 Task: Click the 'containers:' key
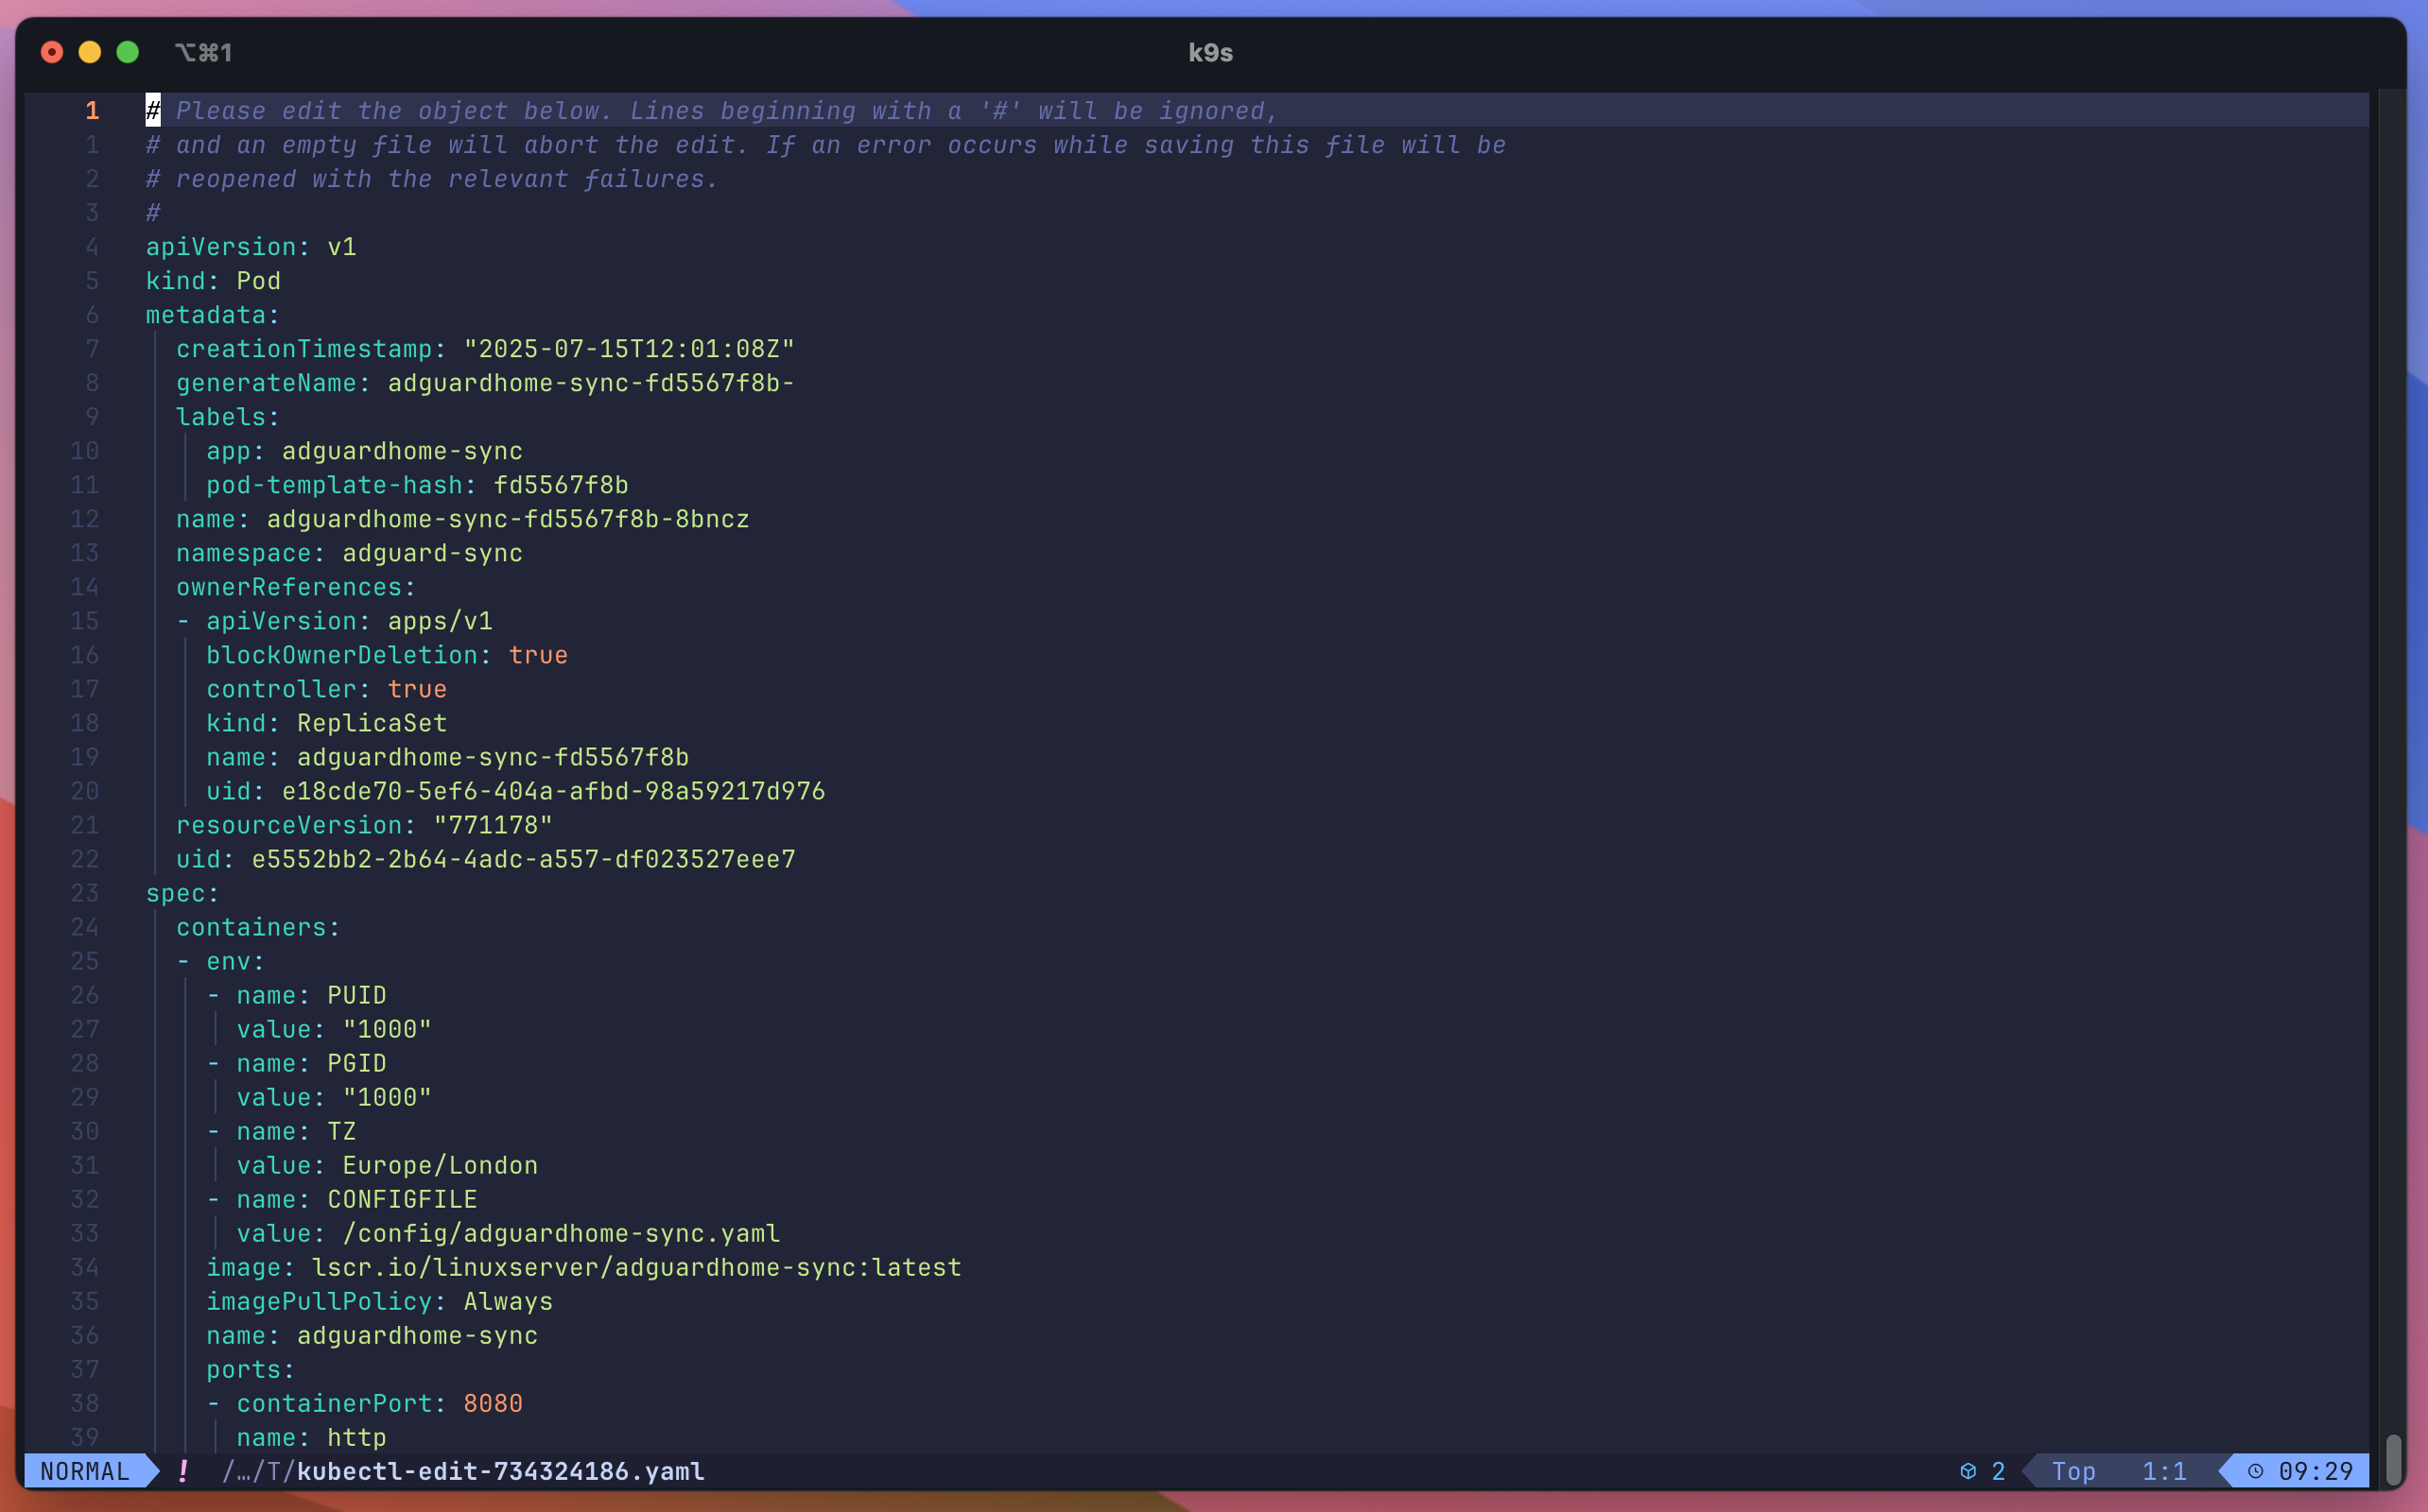tap(258, 927)
